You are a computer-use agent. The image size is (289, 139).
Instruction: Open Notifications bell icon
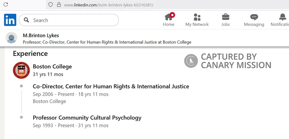[282, 17]
